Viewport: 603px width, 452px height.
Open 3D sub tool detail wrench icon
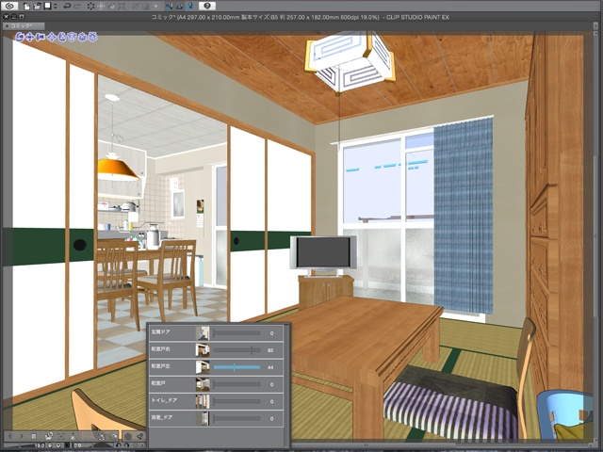140,436
